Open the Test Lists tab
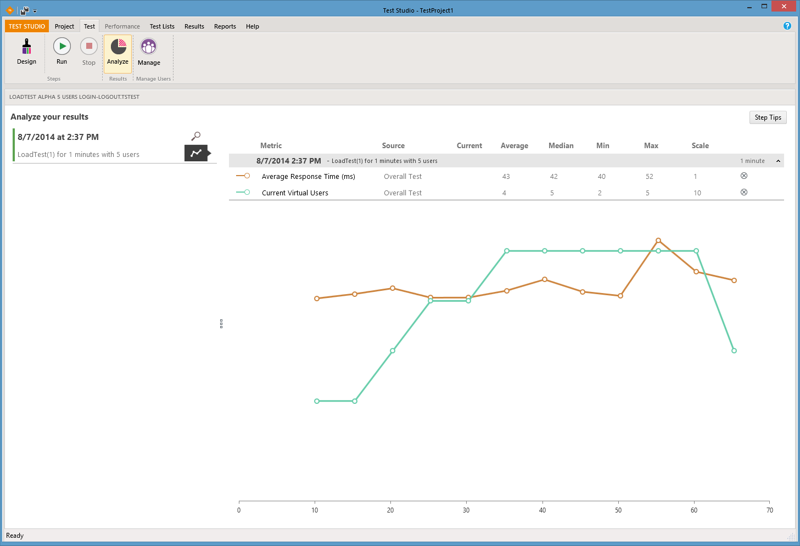The height and width of the screenshot is (546, 800). tap(162, 26)
